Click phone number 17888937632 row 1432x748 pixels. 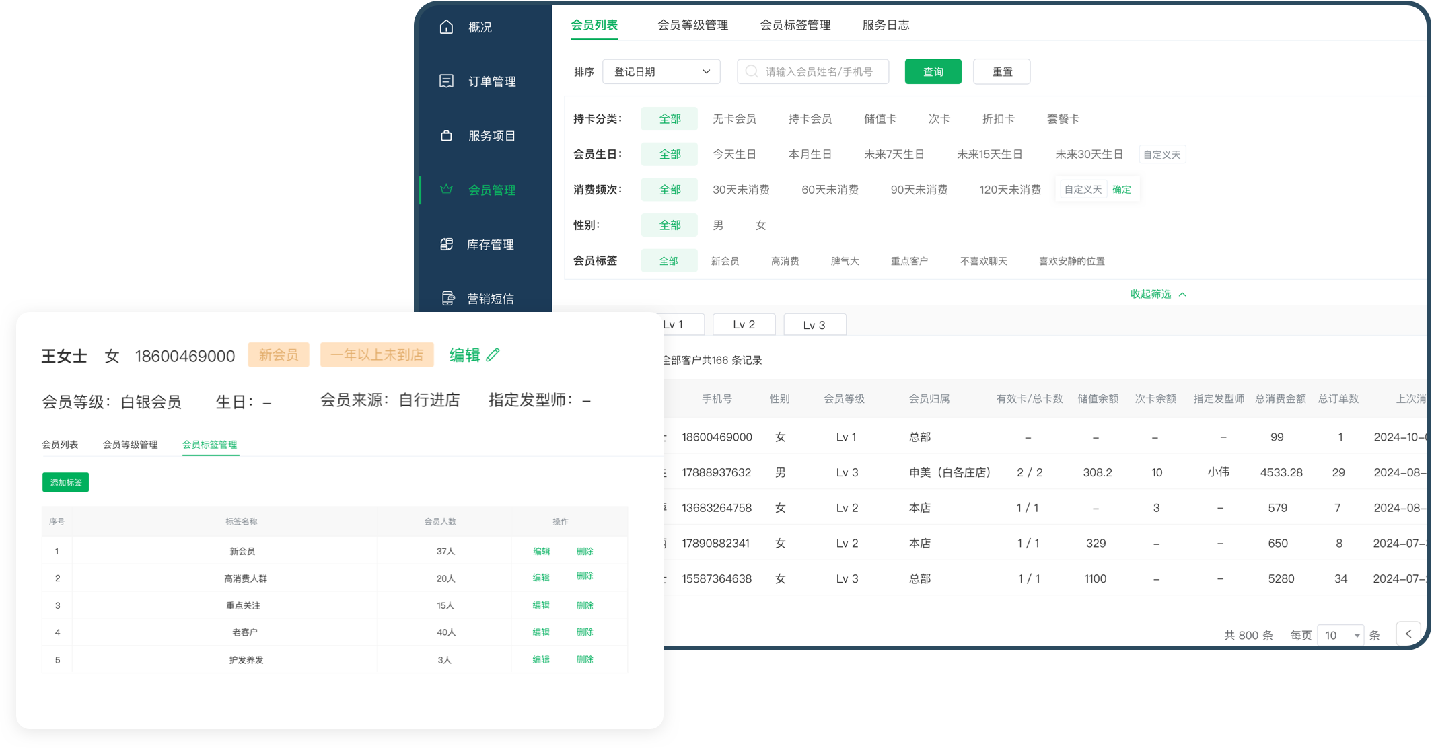click(716, 472)
